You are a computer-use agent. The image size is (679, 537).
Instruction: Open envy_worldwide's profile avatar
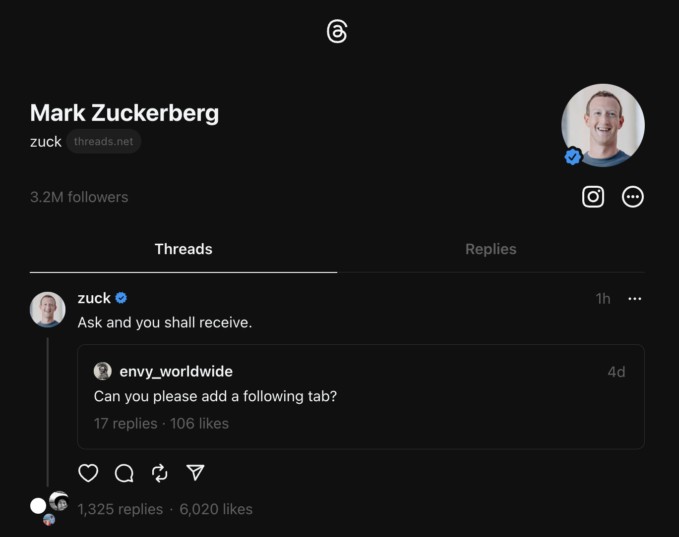[x=103, y=371]
